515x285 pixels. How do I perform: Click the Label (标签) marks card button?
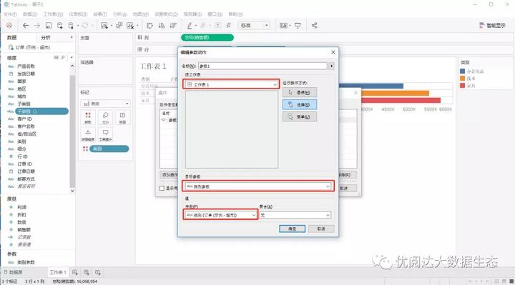[122, 117]
